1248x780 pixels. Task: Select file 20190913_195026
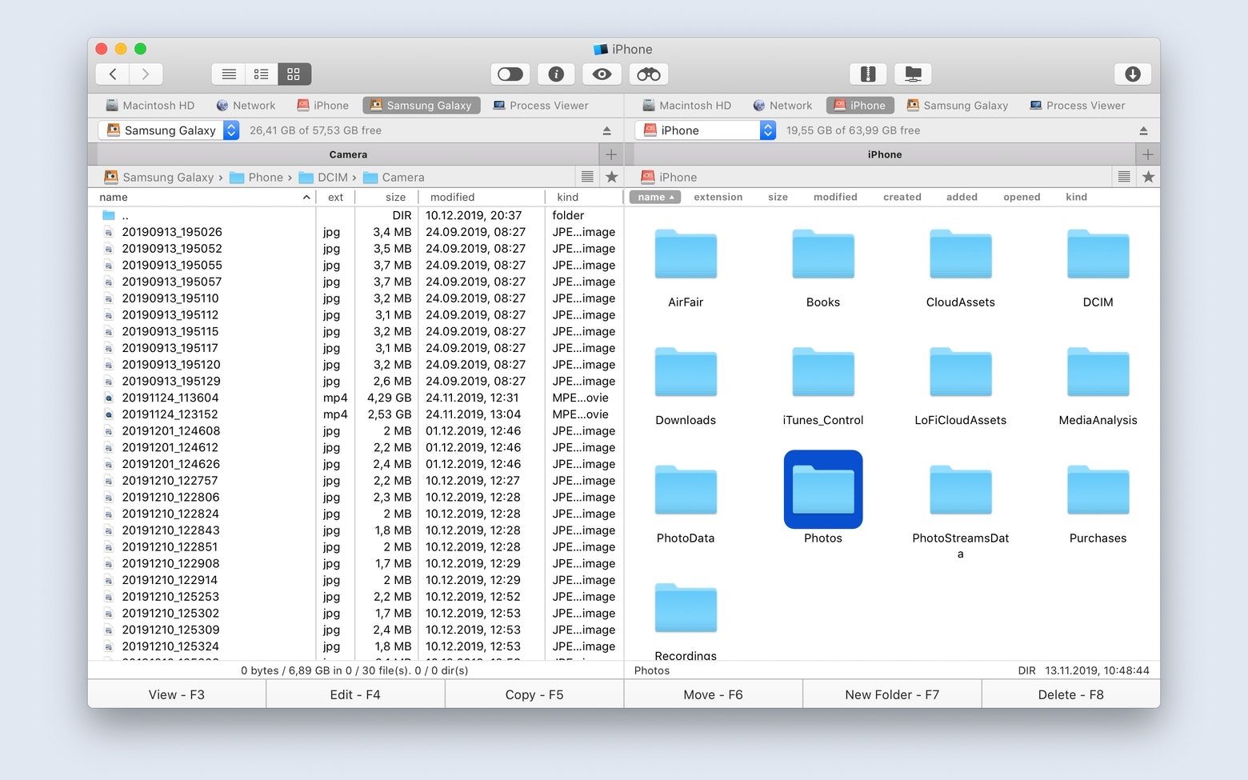pos(356,232)
